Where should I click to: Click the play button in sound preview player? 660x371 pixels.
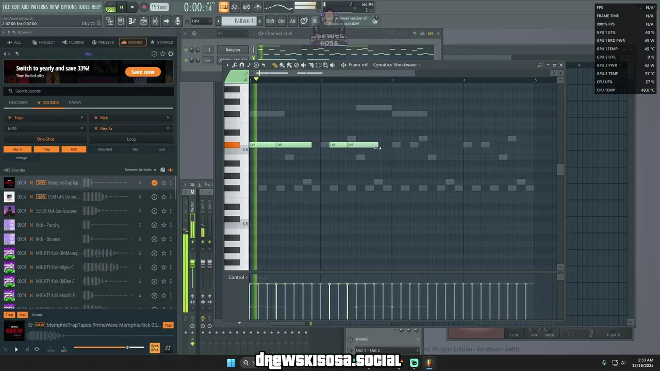(x=16, y=349)
